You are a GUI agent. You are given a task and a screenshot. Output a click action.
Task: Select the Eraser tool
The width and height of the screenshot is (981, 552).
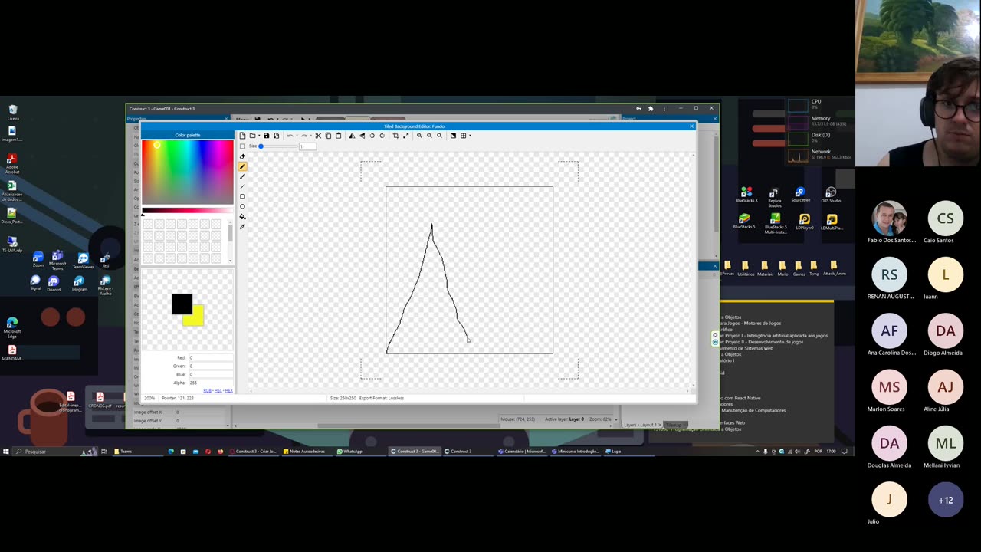[x=242, y=156]
